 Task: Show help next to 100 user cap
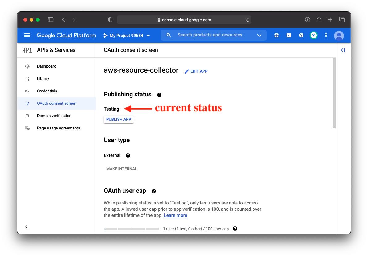(x=235, y=229)
